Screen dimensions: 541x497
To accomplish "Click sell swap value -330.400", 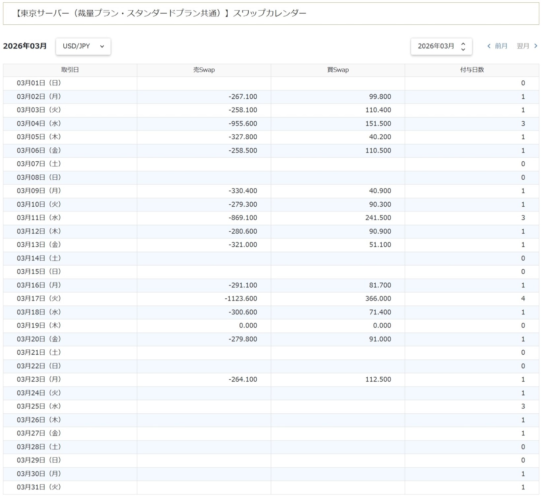I will [x=243, y=191].
